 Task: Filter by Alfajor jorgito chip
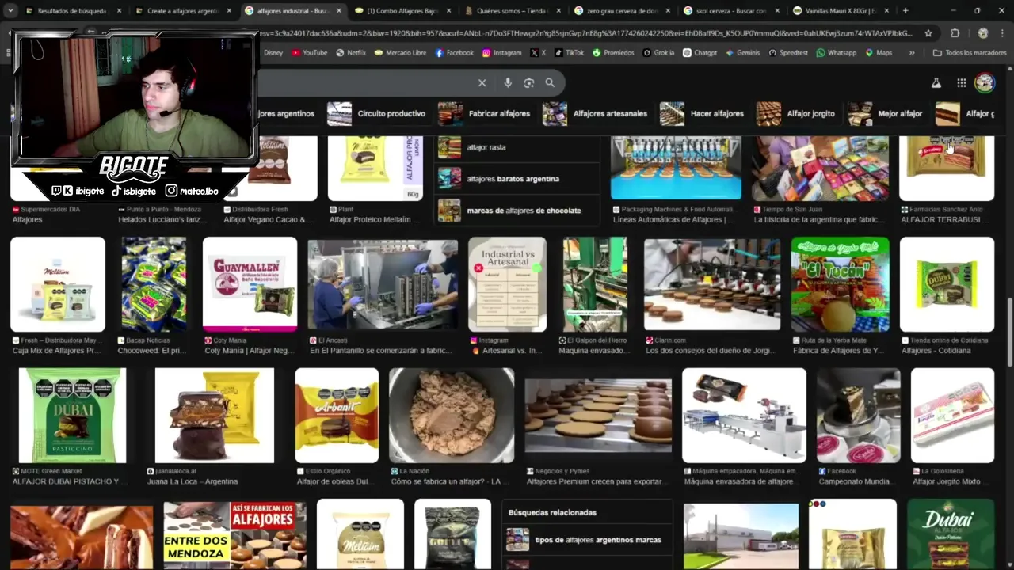(796, 114)
